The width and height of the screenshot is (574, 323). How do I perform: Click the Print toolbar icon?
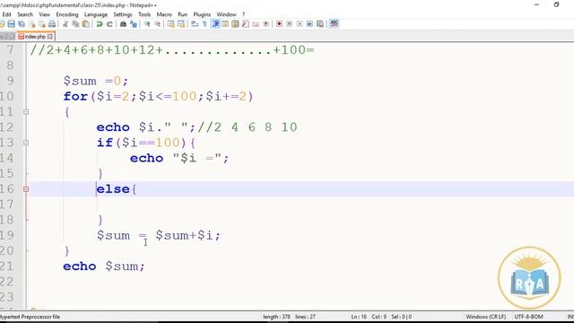click(52, 24)
